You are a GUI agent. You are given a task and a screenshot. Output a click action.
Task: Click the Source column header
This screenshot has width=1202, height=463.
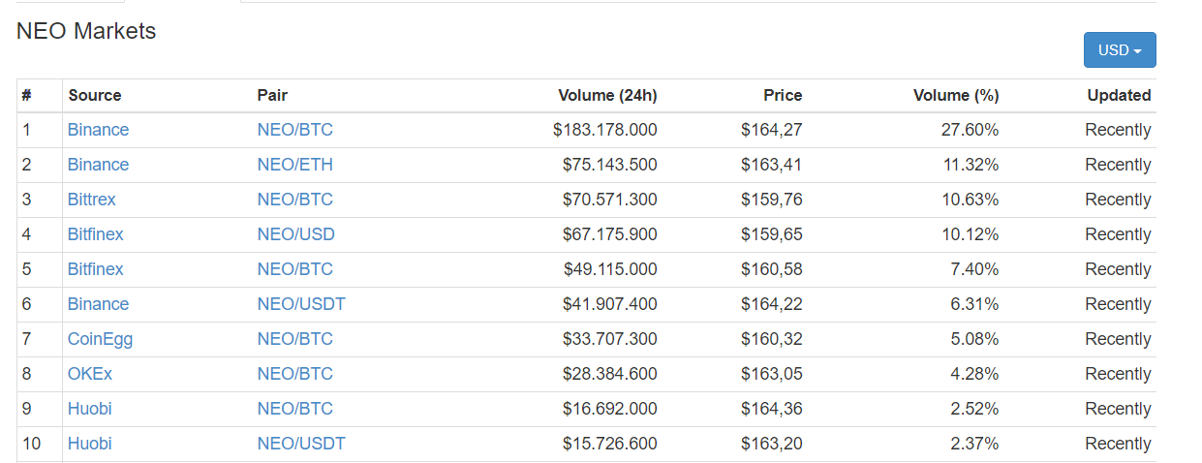coord(94,95)
